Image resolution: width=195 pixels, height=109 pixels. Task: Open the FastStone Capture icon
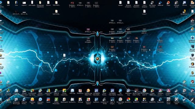pos(88,101)
